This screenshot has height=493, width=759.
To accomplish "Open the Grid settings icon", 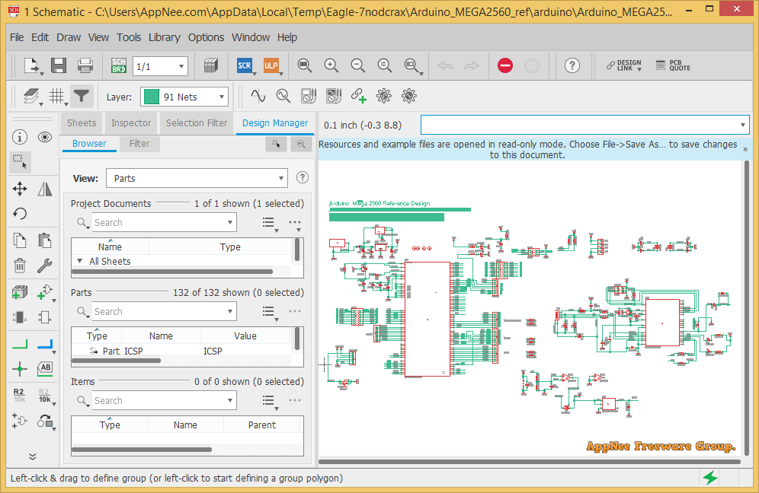I will [x=56, y=96].
